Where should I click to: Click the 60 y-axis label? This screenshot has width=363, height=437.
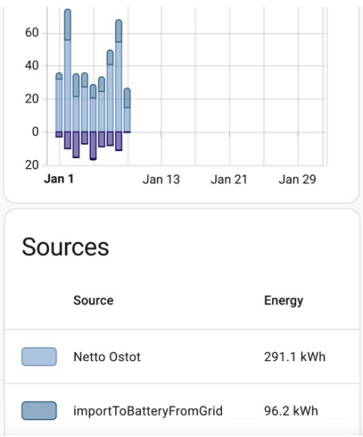click(x=31, y=33)
